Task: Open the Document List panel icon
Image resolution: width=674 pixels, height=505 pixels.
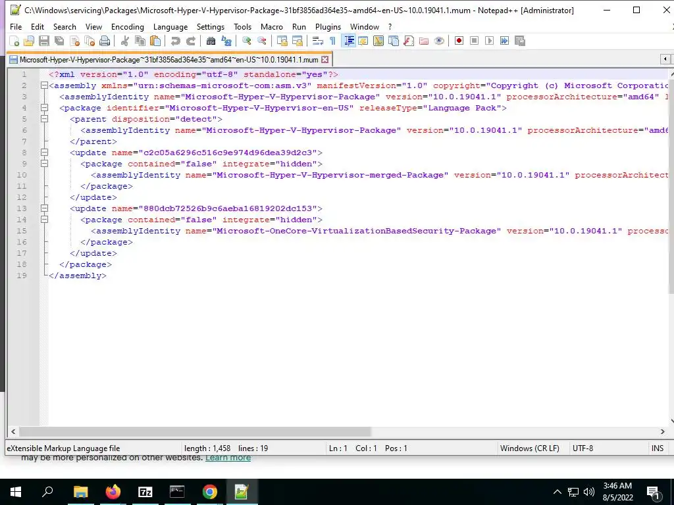Action: point(394,41)
